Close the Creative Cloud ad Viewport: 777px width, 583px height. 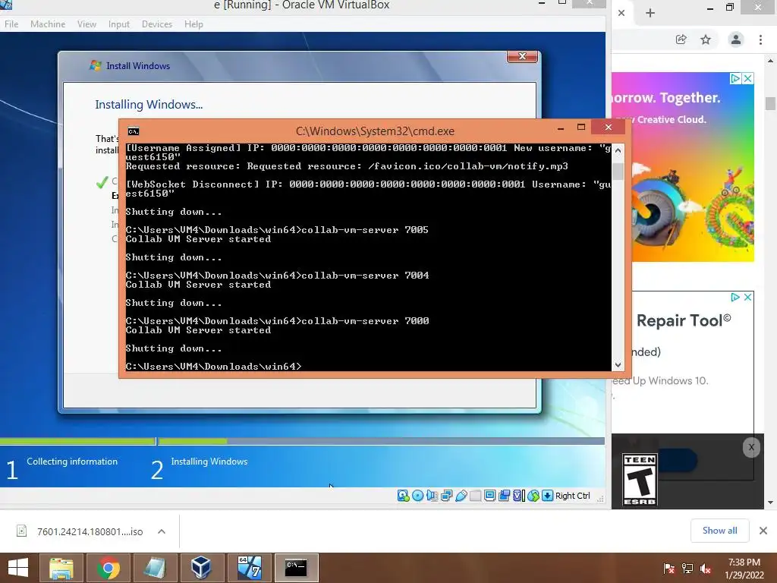(x=748, y=78)
